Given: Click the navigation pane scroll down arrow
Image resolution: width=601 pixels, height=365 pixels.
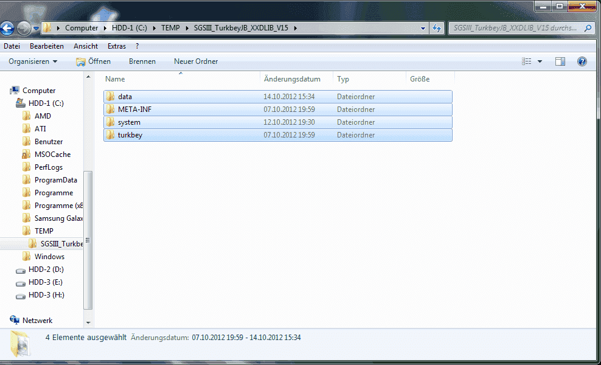Looking at the screenshot, I should click(x=89, y=323).
